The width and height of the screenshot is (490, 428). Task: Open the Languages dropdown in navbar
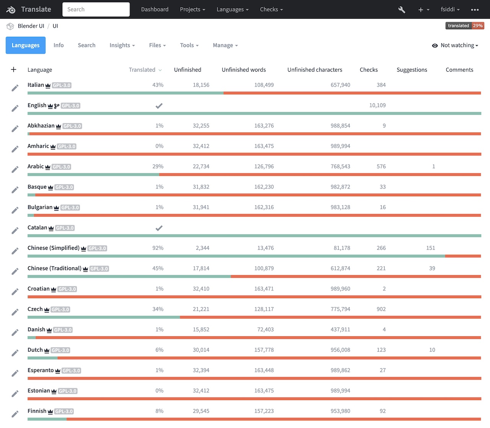coord(233,10)
